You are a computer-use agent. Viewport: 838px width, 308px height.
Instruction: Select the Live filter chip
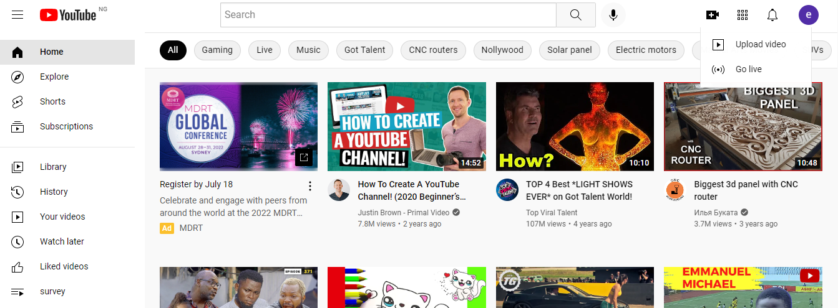[x=265, y=50]
